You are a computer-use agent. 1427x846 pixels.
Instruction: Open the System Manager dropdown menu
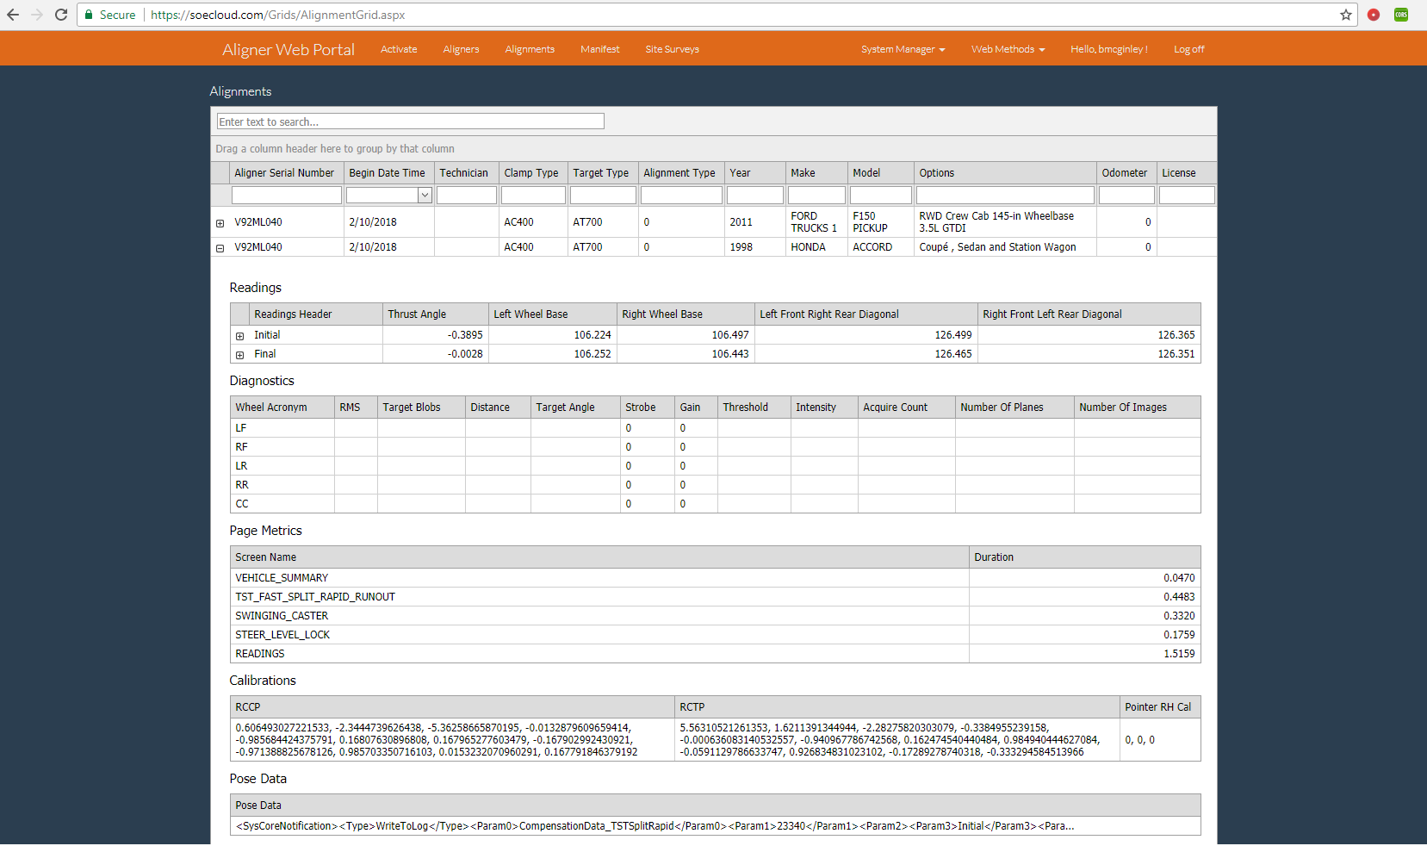point(903,49)
